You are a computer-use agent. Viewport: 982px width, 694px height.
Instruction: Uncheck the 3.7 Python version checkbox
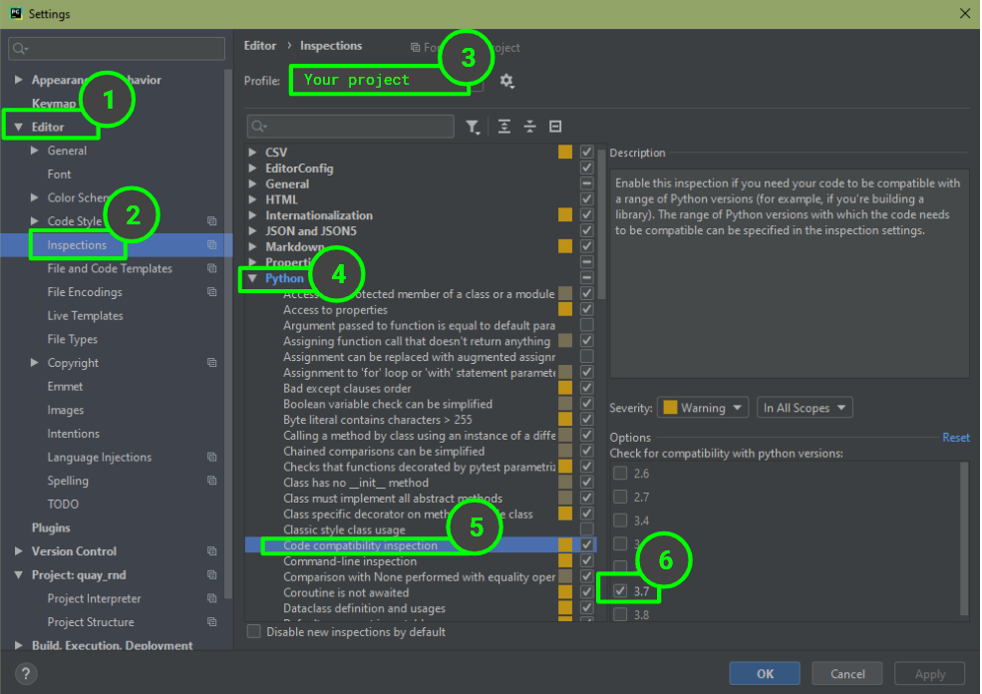pyautogui.click(x=620, y=590)
